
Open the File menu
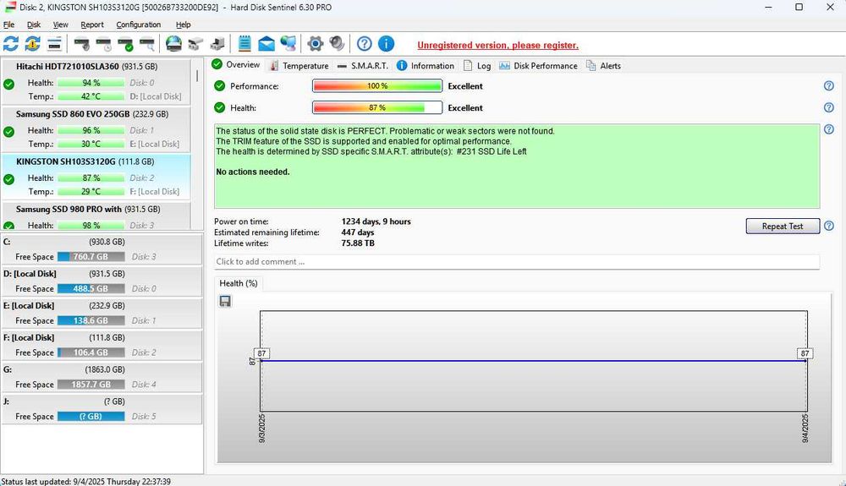point(8,25)
